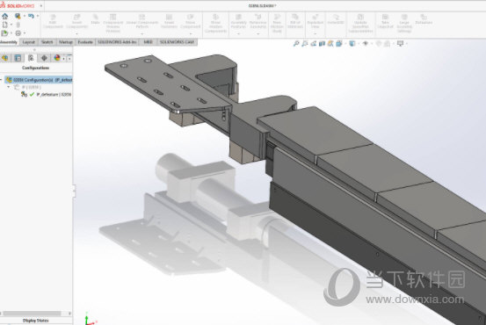Click the Rebuild traffic light icon
Viewport: 486px width, 325px height.
point(18,25)
